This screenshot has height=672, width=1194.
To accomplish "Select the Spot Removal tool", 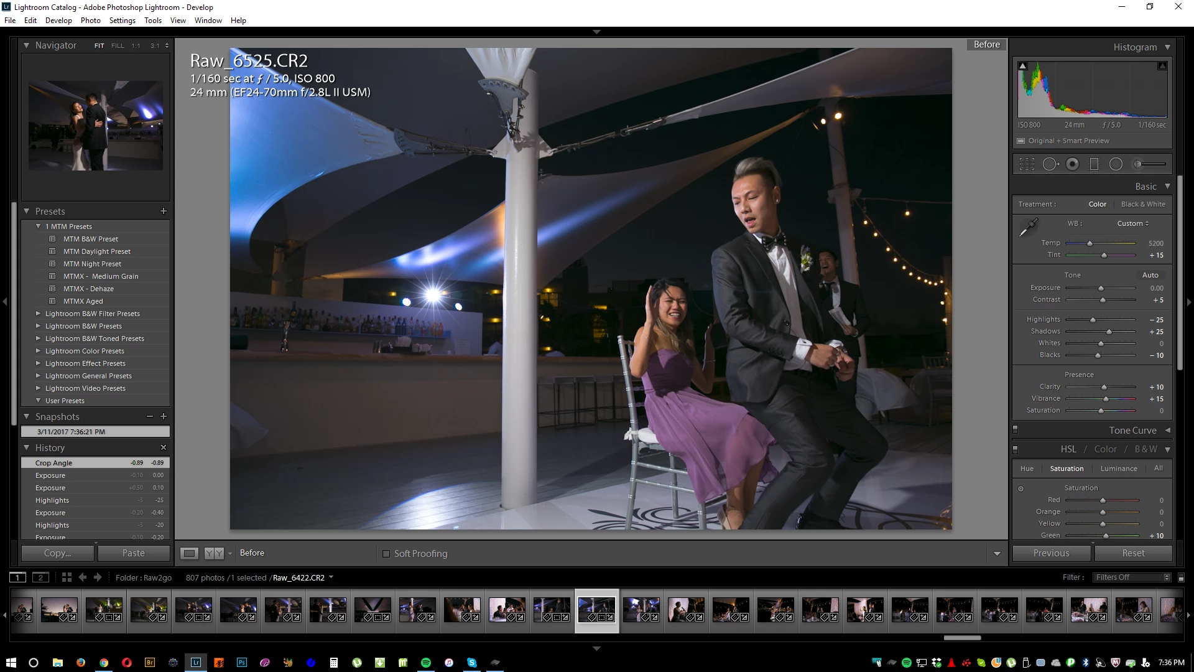I will point(1050,164).
